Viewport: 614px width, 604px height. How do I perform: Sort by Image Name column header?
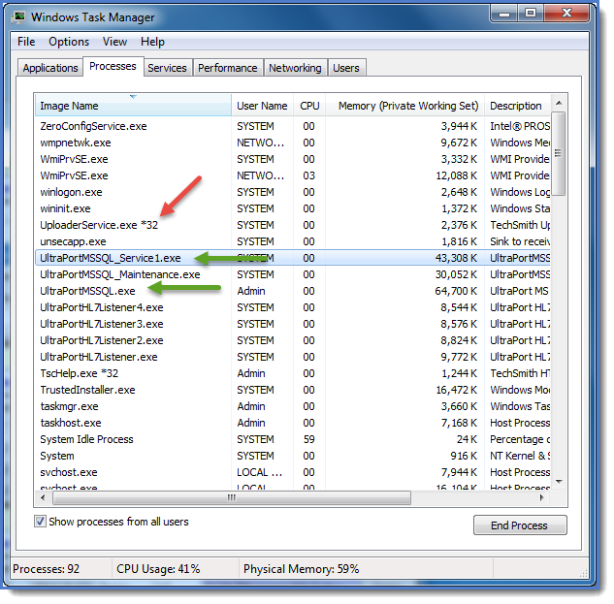coord(133,106)
